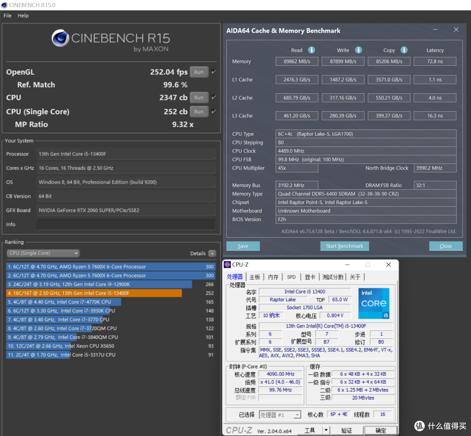
Task: Click the Details arrow icon in Ranking
Action: click(212, 253)
